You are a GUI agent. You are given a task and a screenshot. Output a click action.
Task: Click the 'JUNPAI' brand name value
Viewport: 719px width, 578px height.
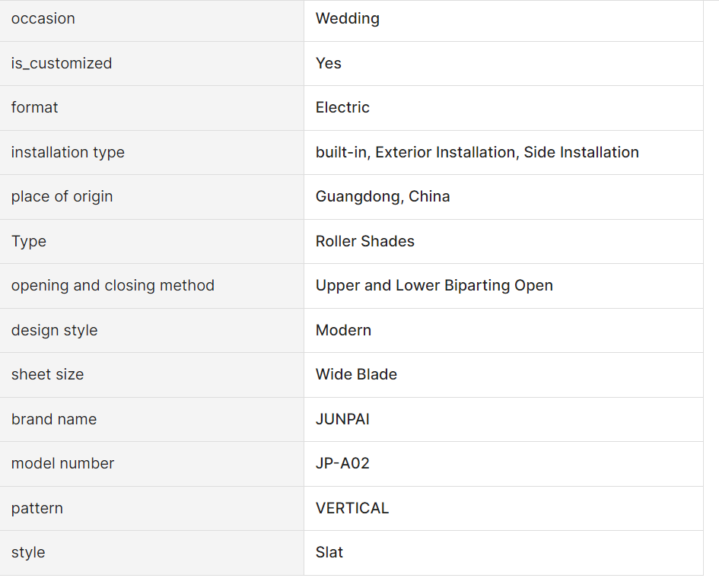[x=342, y=419]
